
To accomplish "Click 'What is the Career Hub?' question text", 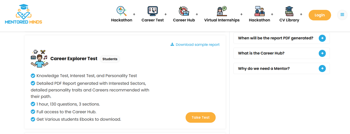I will (261, 53).
